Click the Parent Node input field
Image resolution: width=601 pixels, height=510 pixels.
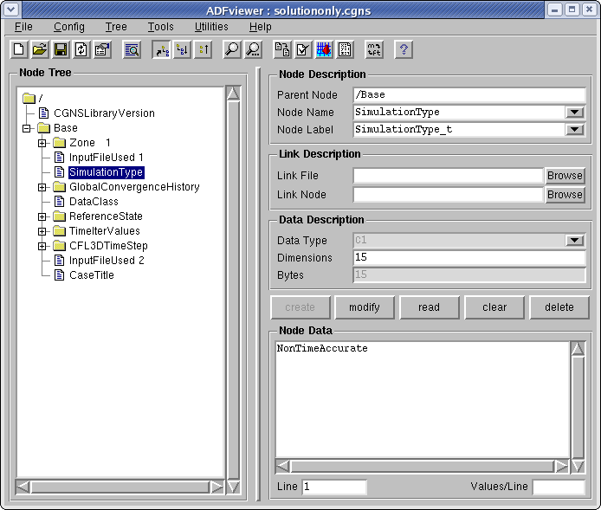pos(469,94)
